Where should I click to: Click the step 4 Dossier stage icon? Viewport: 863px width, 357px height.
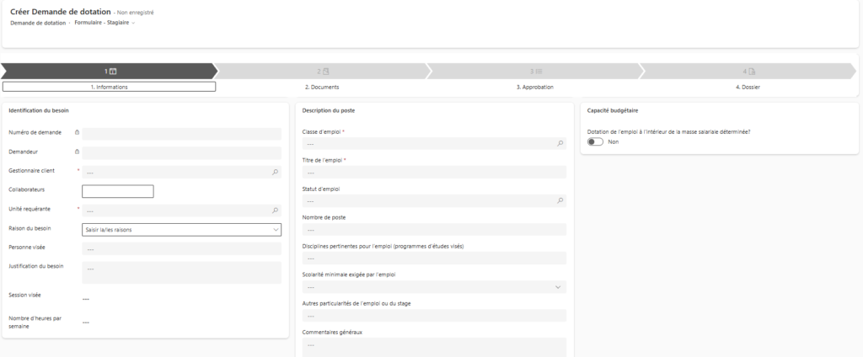click(748, 72)
